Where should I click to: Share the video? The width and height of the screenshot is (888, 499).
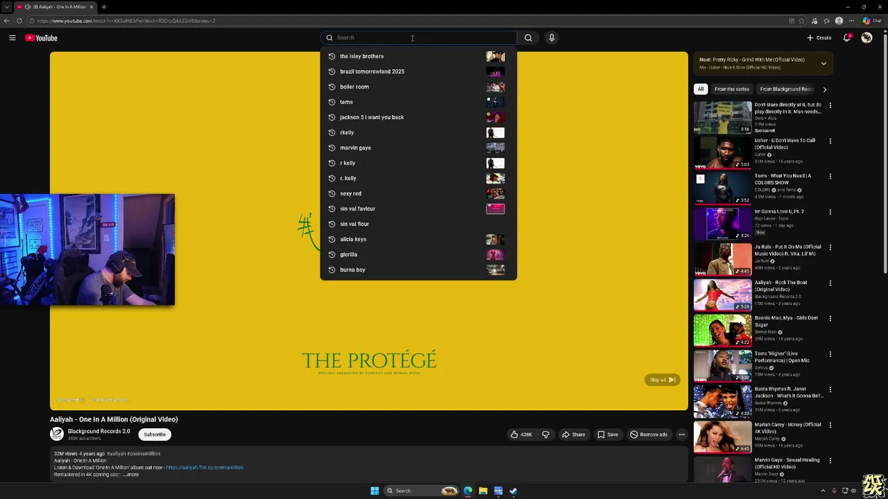point(574,435)
